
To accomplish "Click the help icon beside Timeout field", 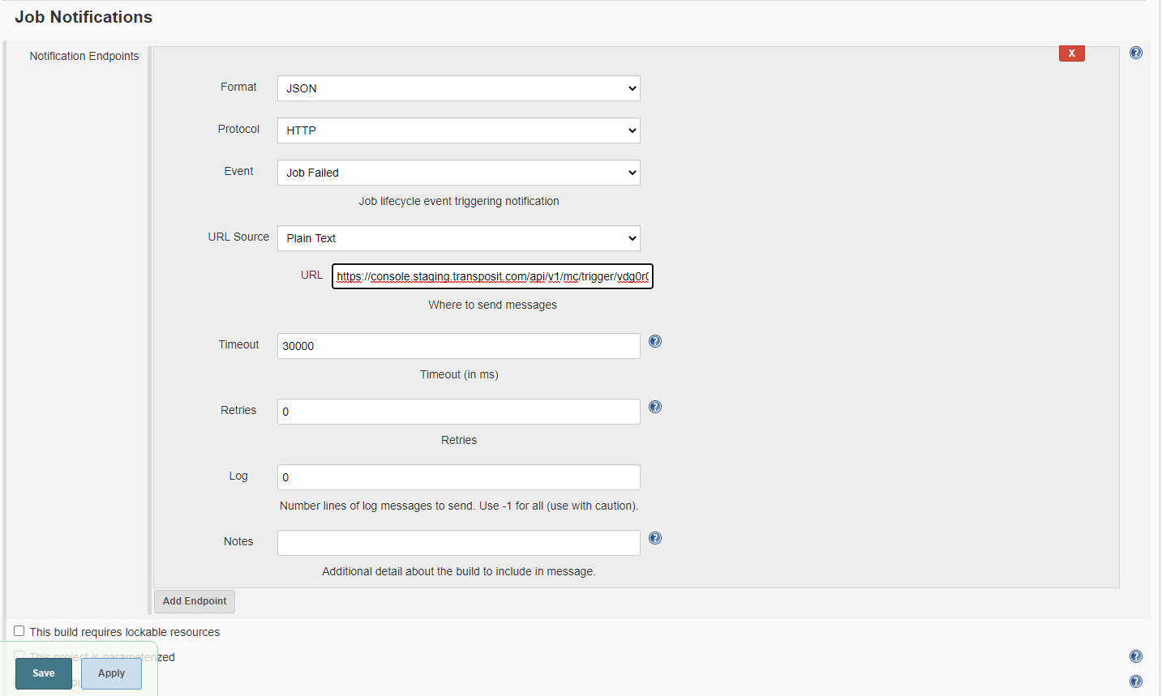I will click(655, 341).
